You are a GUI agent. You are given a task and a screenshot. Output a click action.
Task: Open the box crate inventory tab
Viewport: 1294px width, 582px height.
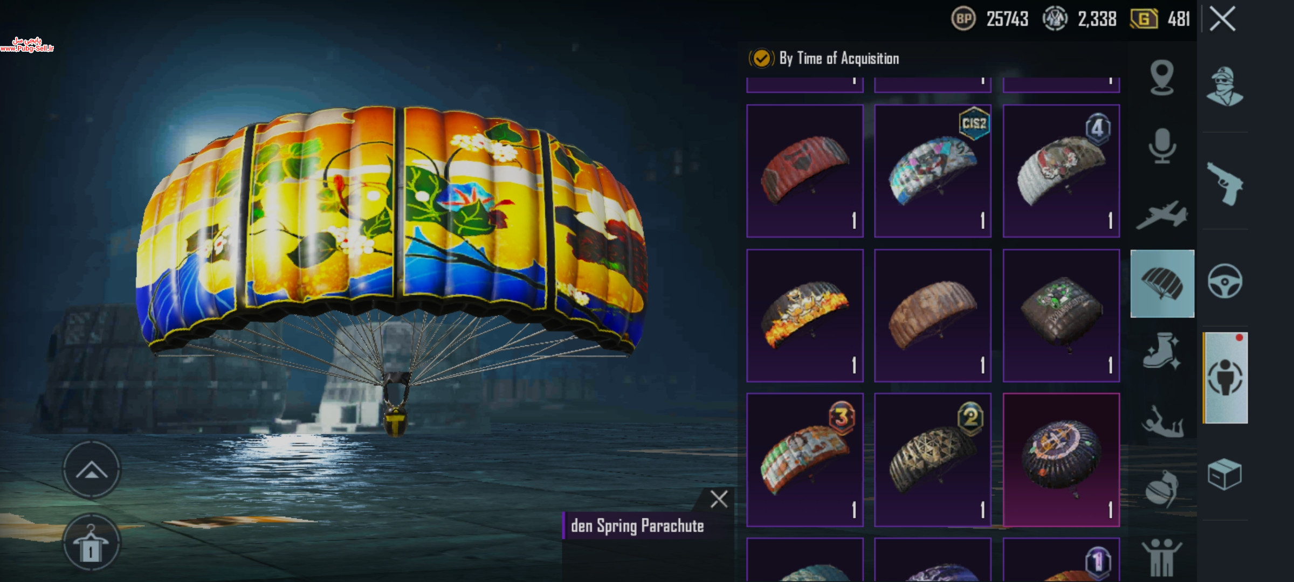(1224, 474)
